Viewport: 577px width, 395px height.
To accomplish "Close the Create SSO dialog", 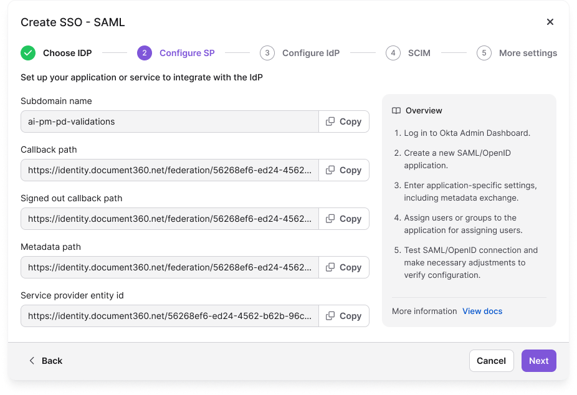I will tap(550, 22).
